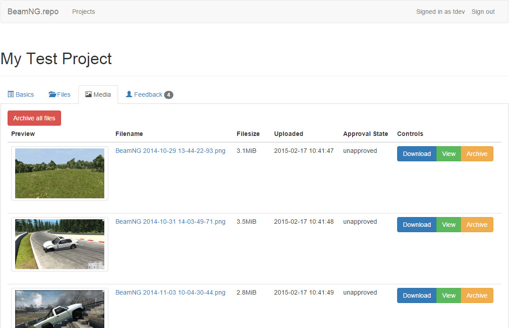Image resolution: width=509 pixels, height=328 pixels.
Task: Go to BeamNG.repo home brand link
Action: click(33, 12)
